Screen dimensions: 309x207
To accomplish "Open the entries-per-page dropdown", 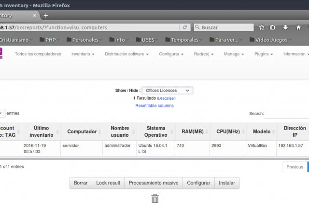I will click(x=2, y=113).
